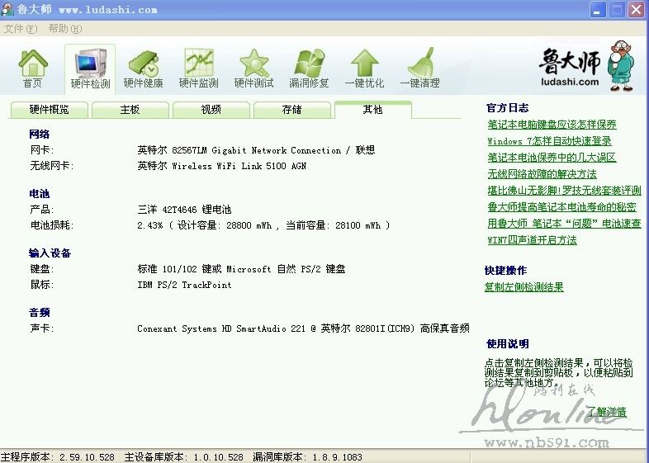Open link 堪比佛山无影脚!罗技无线套装评测

click(x=564, y=191)
